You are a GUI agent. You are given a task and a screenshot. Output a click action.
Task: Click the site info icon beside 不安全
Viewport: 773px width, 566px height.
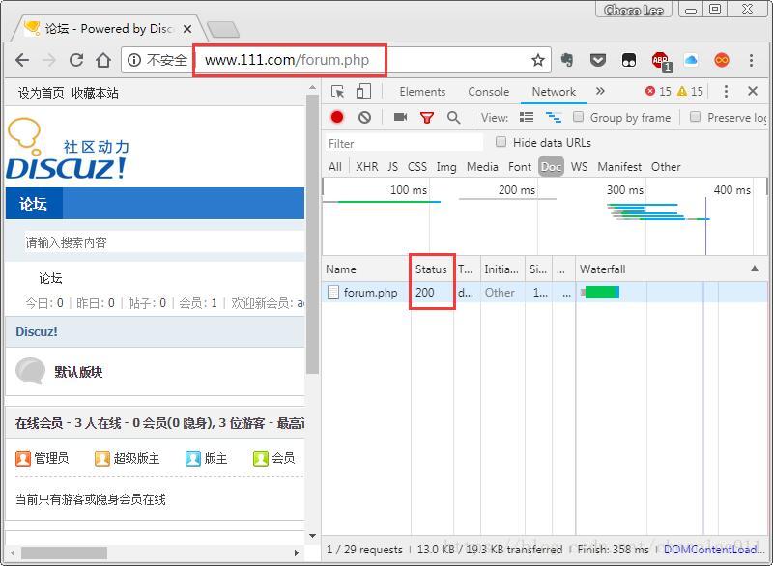pos(133,60)
